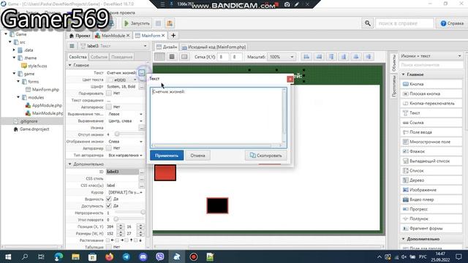The width and height of the screenshot is (468, 263).
Task: Open the Курсор DEFAULT dropdown
Action: 125,192
